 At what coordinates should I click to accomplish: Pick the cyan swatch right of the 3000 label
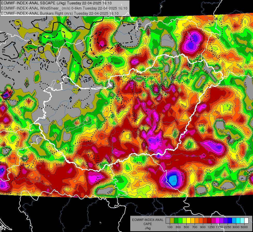click(x=238, y=221)
